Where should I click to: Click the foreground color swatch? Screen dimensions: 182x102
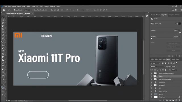pos(2,87)
